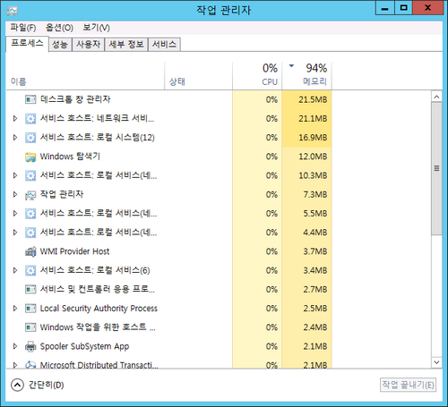Select the 21.5MB memory value
Screen dimensions: 448x407
[x=313, y=99]
